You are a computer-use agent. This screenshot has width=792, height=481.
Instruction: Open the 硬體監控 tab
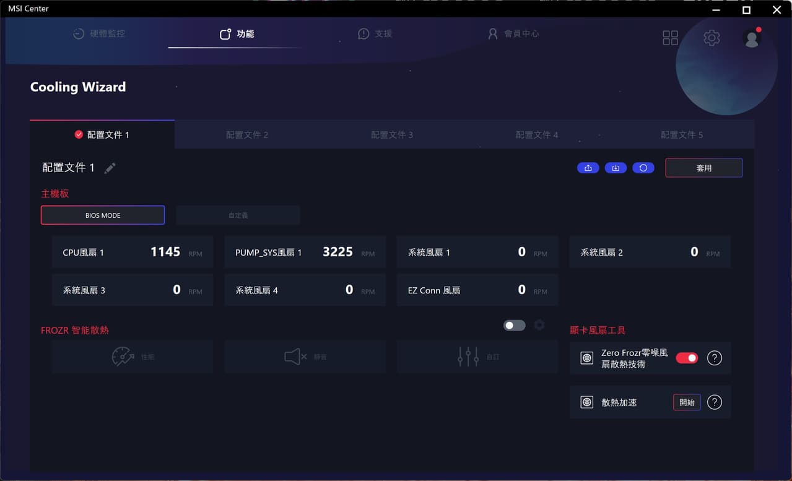(99, 33)
